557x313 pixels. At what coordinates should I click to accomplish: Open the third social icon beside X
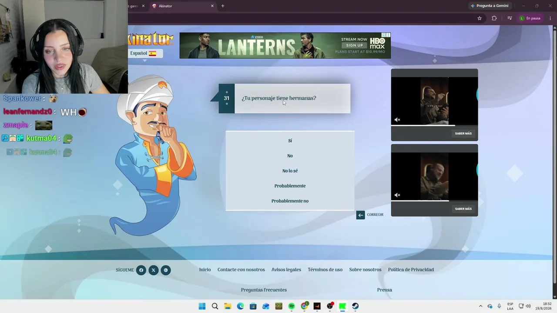tap(166, 270)
